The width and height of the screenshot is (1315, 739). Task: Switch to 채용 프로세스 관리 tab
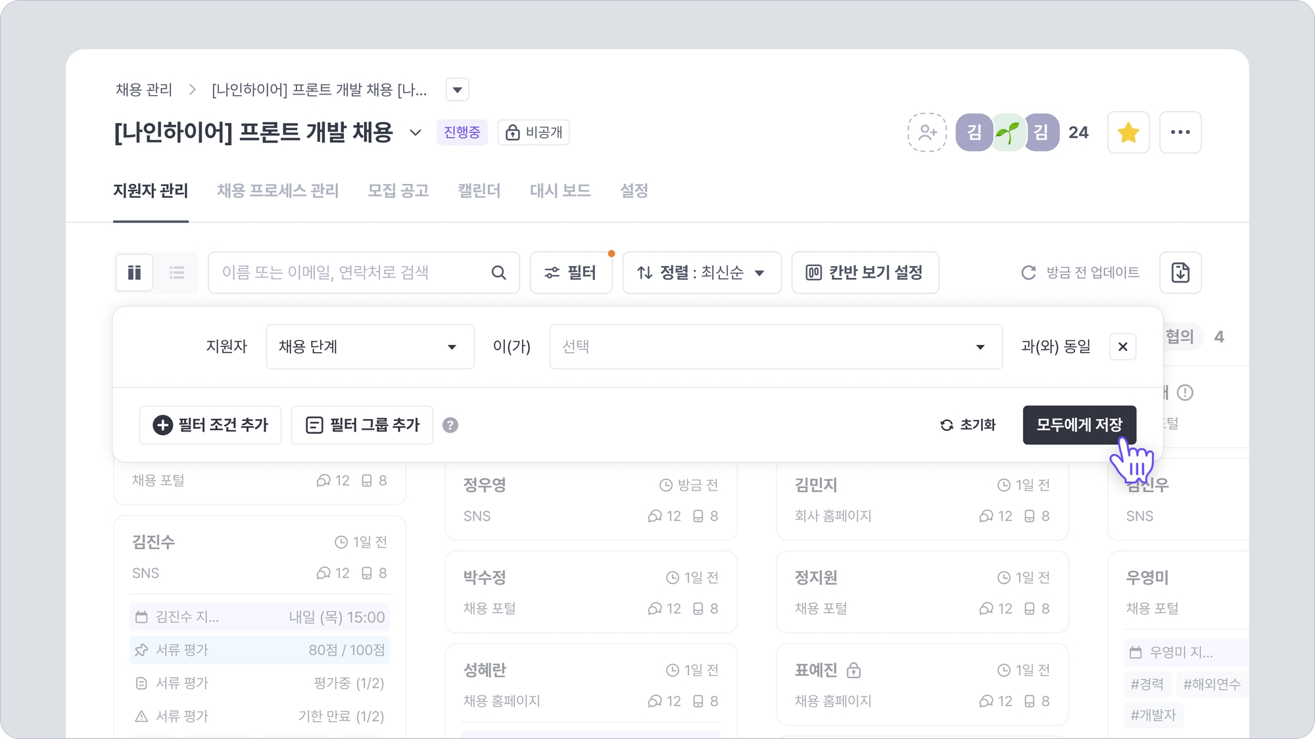coord(278,190)
